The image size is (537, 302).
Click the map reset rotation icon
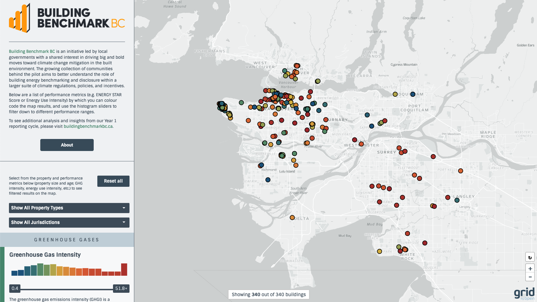pos(530,257)
